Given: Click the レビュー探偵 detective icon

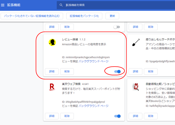Looking at the screenshot, I should [x=52, y=42].
